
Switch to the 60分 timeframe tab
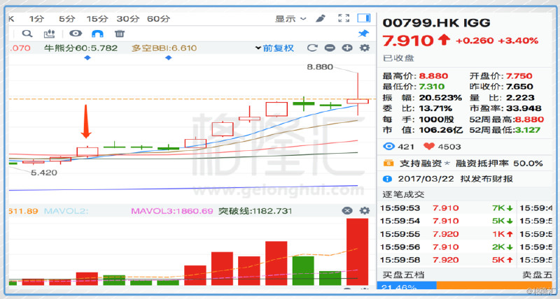[x=158, y=18]
